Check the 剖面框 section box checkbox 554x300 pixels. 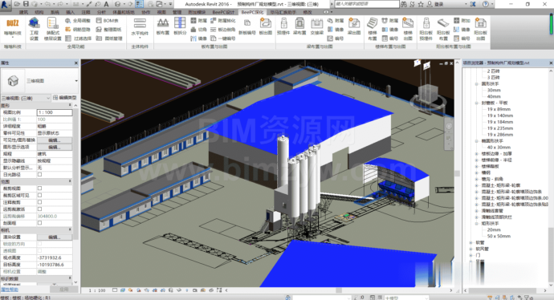pyautogui.click(x=39, y=223)
